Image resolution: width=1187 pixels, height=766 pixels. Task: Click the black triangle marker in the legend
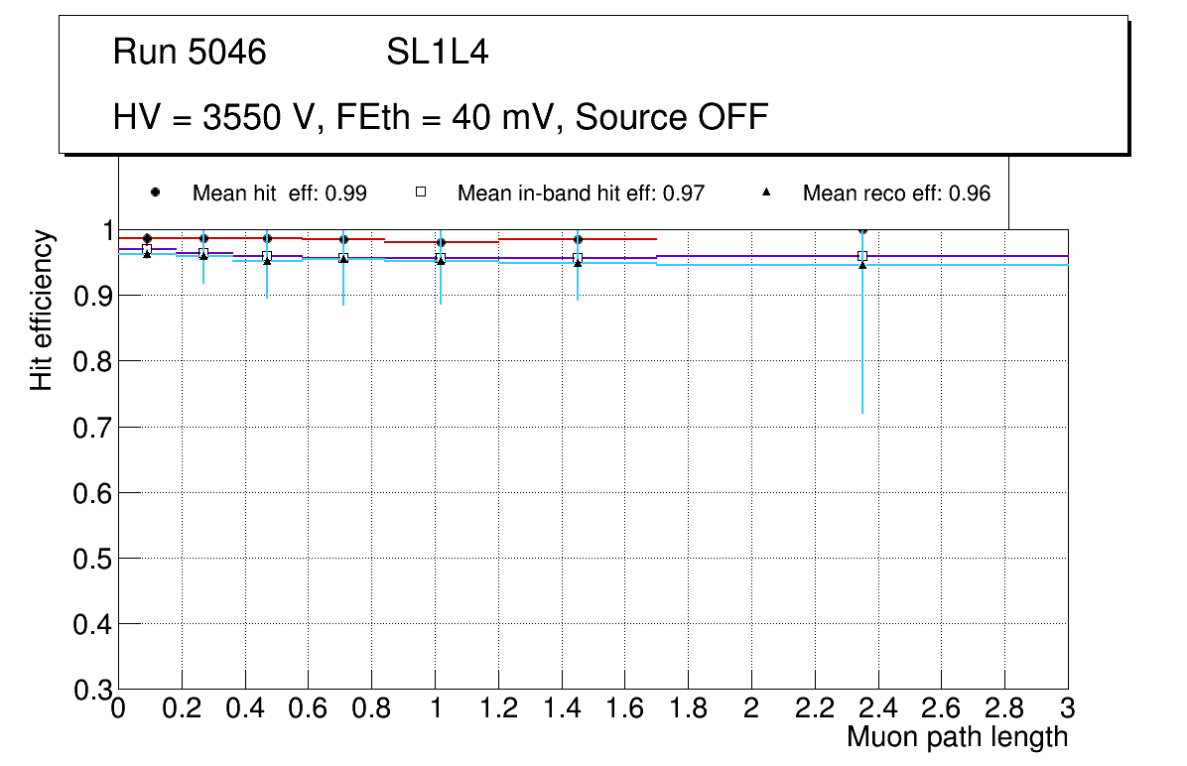click(x=765, y=192)
